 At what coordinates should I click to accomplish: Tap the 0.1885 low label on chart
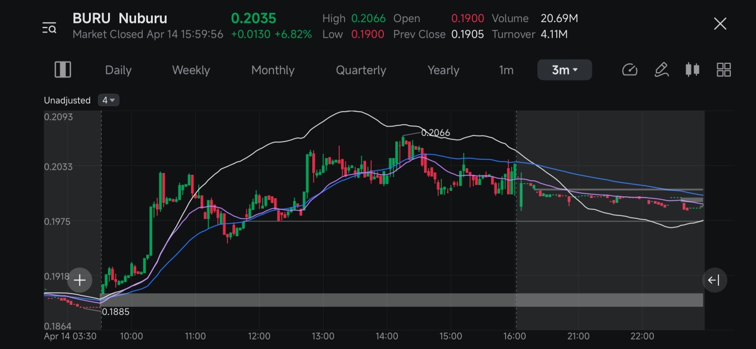point(116,311)
